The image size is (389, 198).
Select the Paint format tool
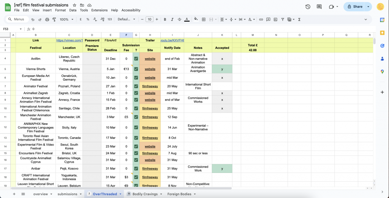[54, 19]
